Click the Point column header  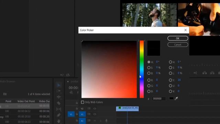click(x=8, y=101)
